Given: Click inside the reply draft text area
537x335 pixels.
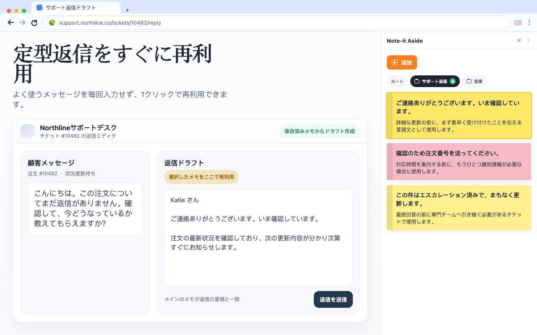Looking at the screenshot, I should tap(258, 237).
